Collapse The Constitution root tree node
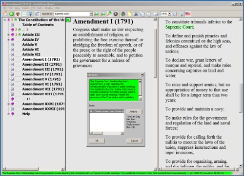 pyautogui.click(x=5, y=20)
